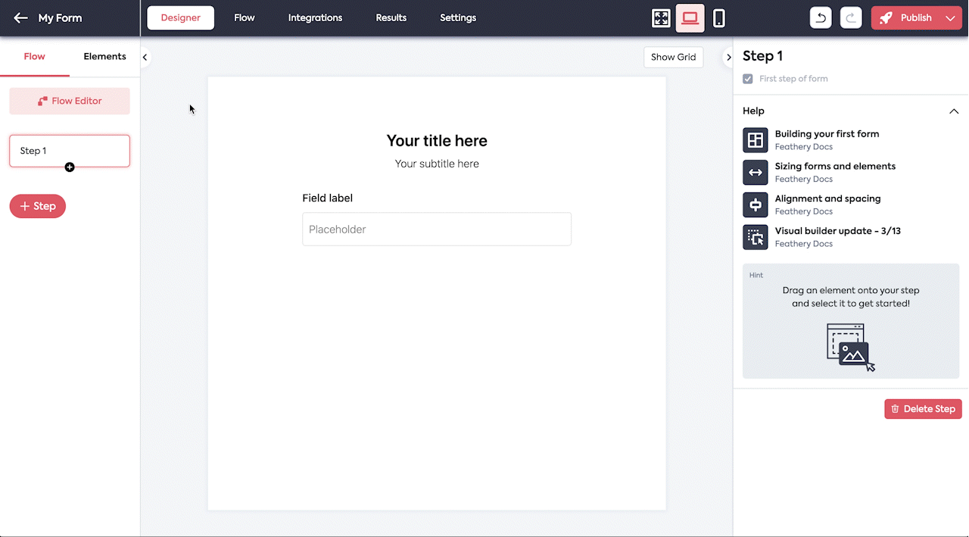
Task: Open the Publish dropdown arrow
Action: (x=951, y=18)
